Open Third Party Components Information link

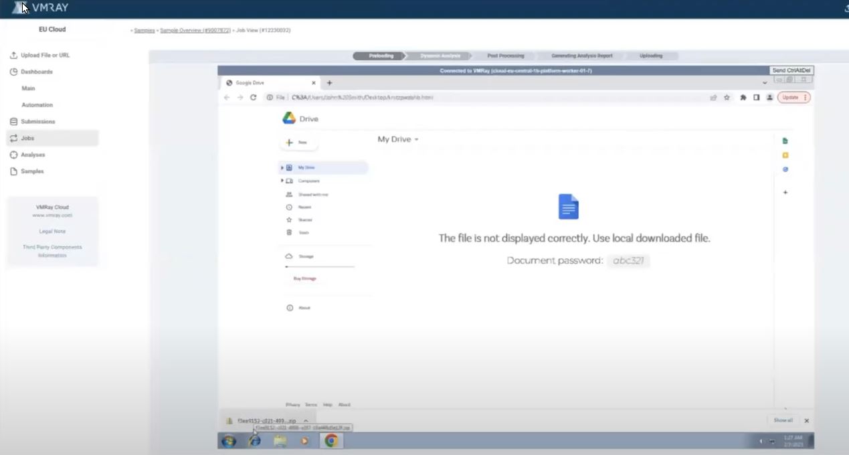click(x=52, y=251)
